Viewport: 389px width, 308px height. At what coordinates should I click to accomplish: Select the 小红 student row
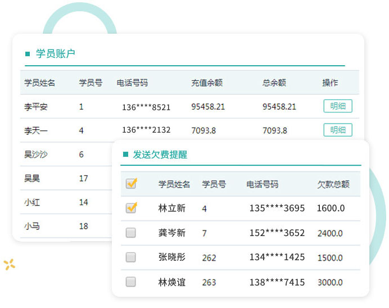[32, 202]
